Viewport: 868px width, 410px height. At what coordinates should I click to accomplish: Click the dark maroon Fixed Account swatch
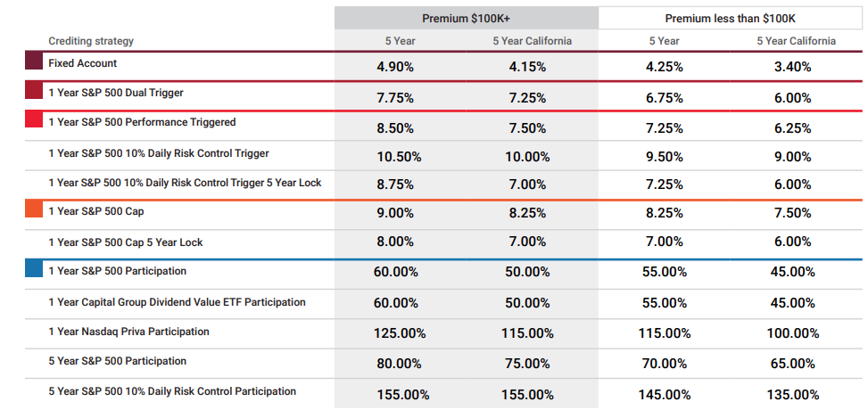click(x=34, y=61)
